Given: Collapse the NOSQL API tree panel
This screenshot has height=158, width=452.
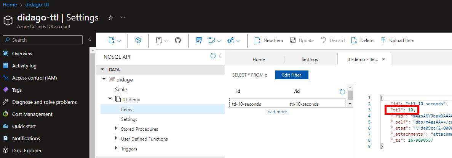Looking at the screenshot, I should tap(220, 56).
